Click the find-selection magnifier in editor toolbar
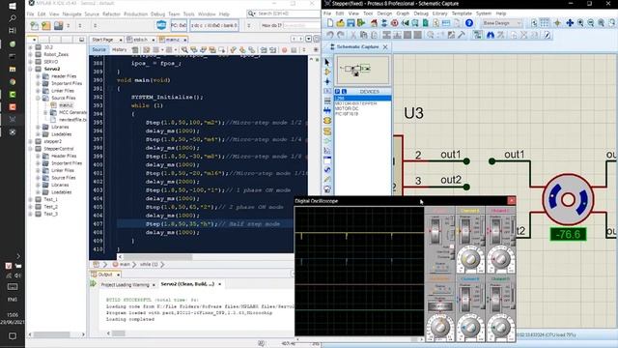 184,49
